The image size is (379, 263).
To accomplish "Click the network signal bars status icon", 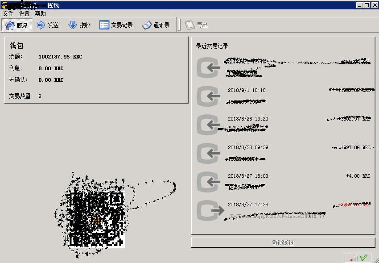I will click(x=354, y=258).
